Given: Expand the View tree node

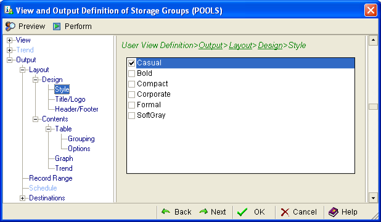Looking at the screenshot, I should [9, 40].
